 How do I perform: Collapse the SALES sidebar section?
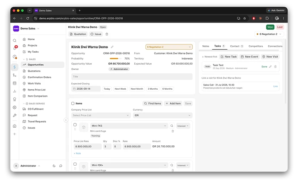click(x=29, y=59)
